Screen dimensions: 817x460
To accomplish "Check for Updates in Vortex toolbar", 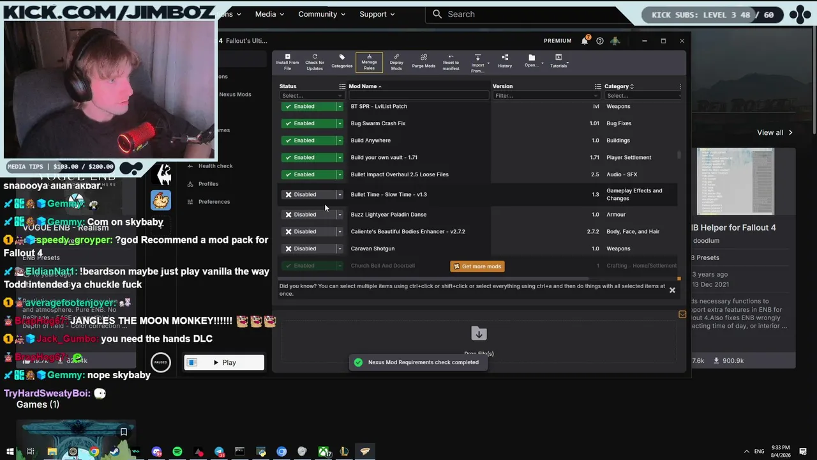I will (x=315, y=62).
